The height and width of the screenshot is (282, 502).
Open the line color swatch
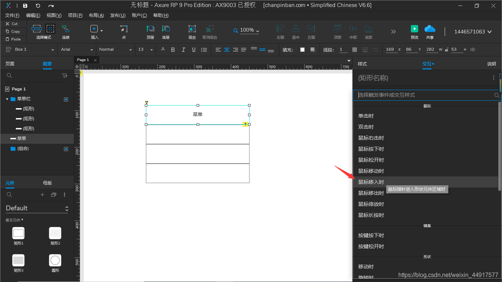(x=355, y=50)
